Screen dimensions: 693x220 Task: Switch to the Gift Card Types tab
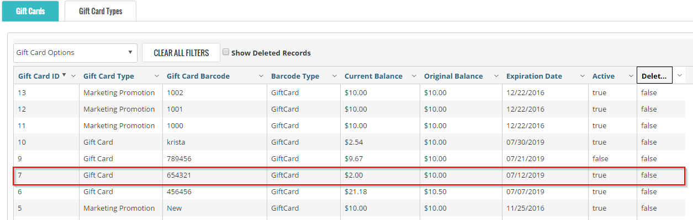click(x=100, y=11)
